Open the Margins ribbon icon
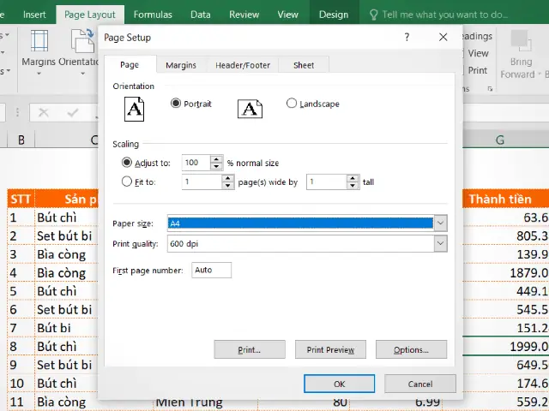 coord(39,41)
